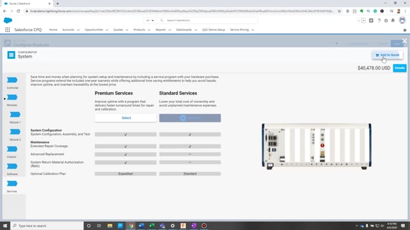This screenshot has width=410, height=230.
Task: Open the user profile avatar in Salesforce
Action: (x=402, y=20)
